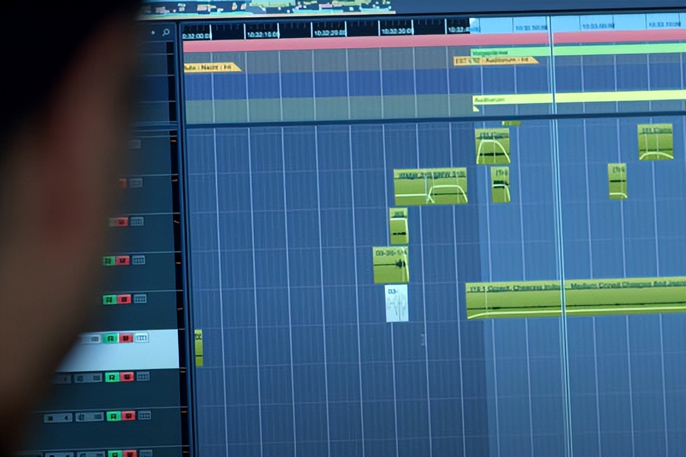The width and height of the screenshot is (686, 457).
Task: Select the orange Auditorium marker tag
Action: tap(496, 61)
